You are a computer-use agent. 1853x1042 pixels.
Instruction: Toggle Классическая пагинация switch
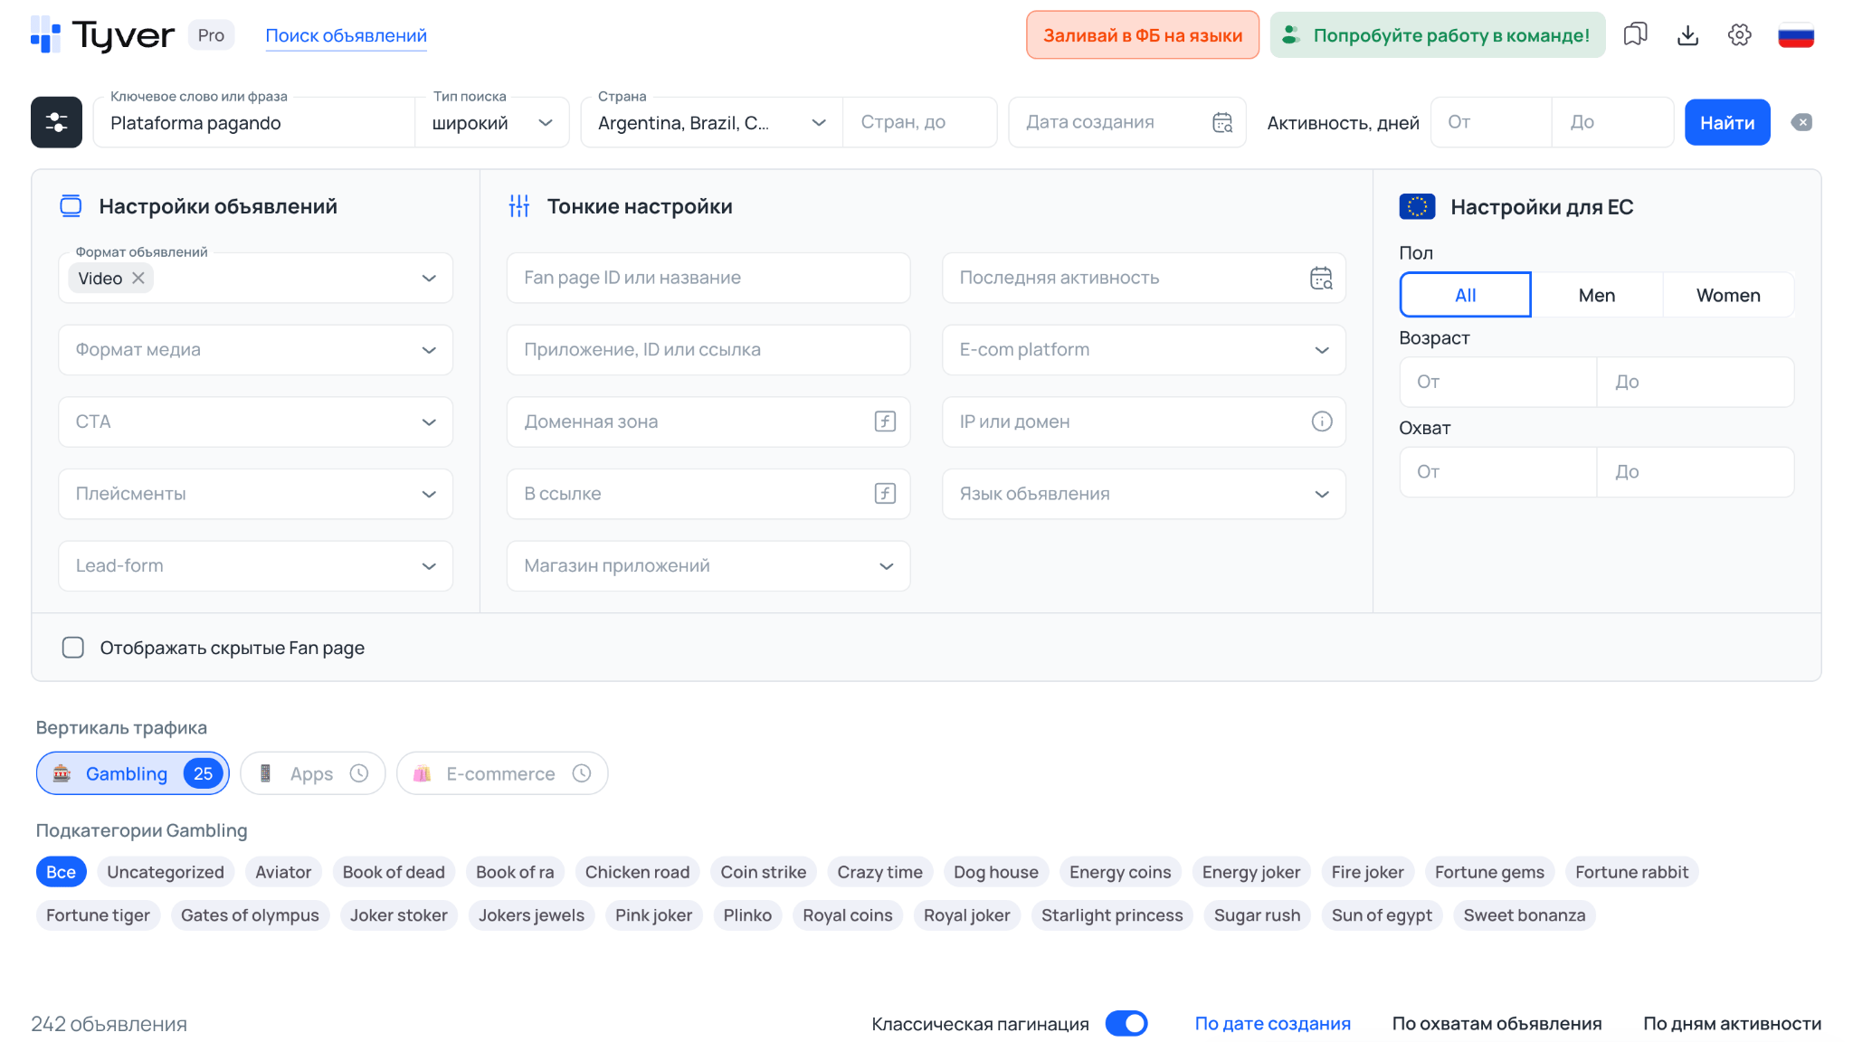coord(1126,1023)
